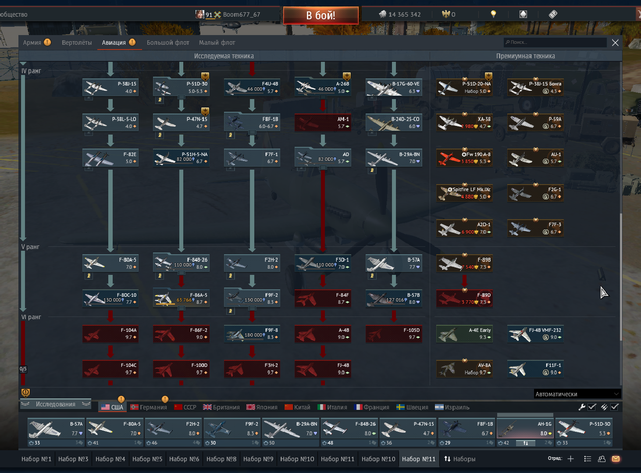Select the Италия nation tab

(x=332, y=407)
